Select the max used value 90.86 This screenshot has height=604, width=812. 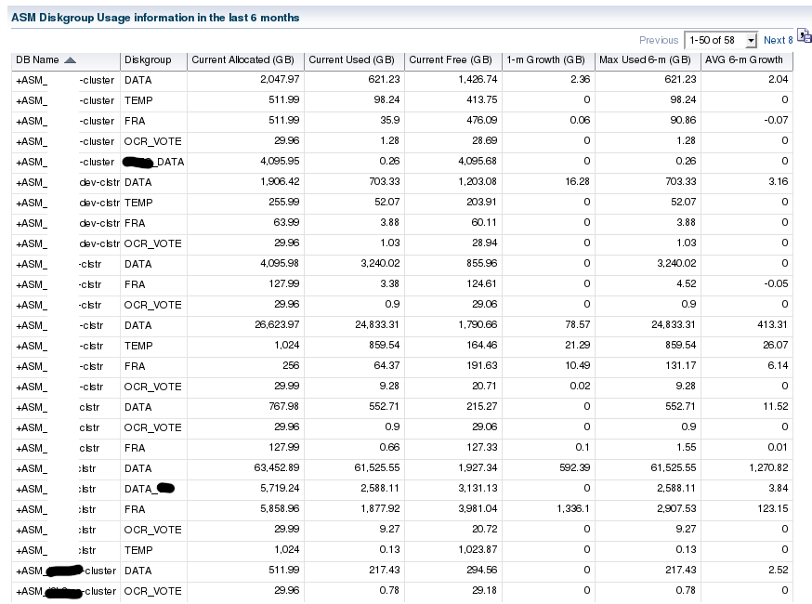click(683, 120)
